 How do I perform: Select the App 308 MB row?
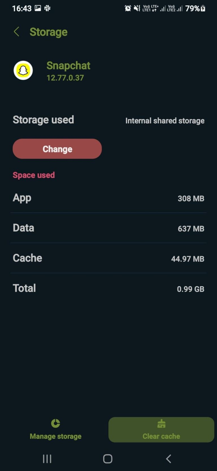pyautogui.click(x=108, y=198)
